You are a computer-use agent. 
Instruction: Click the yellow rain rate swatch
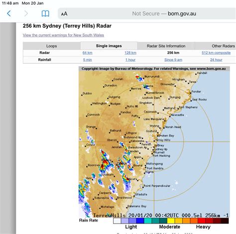click(x=171, y=221)
